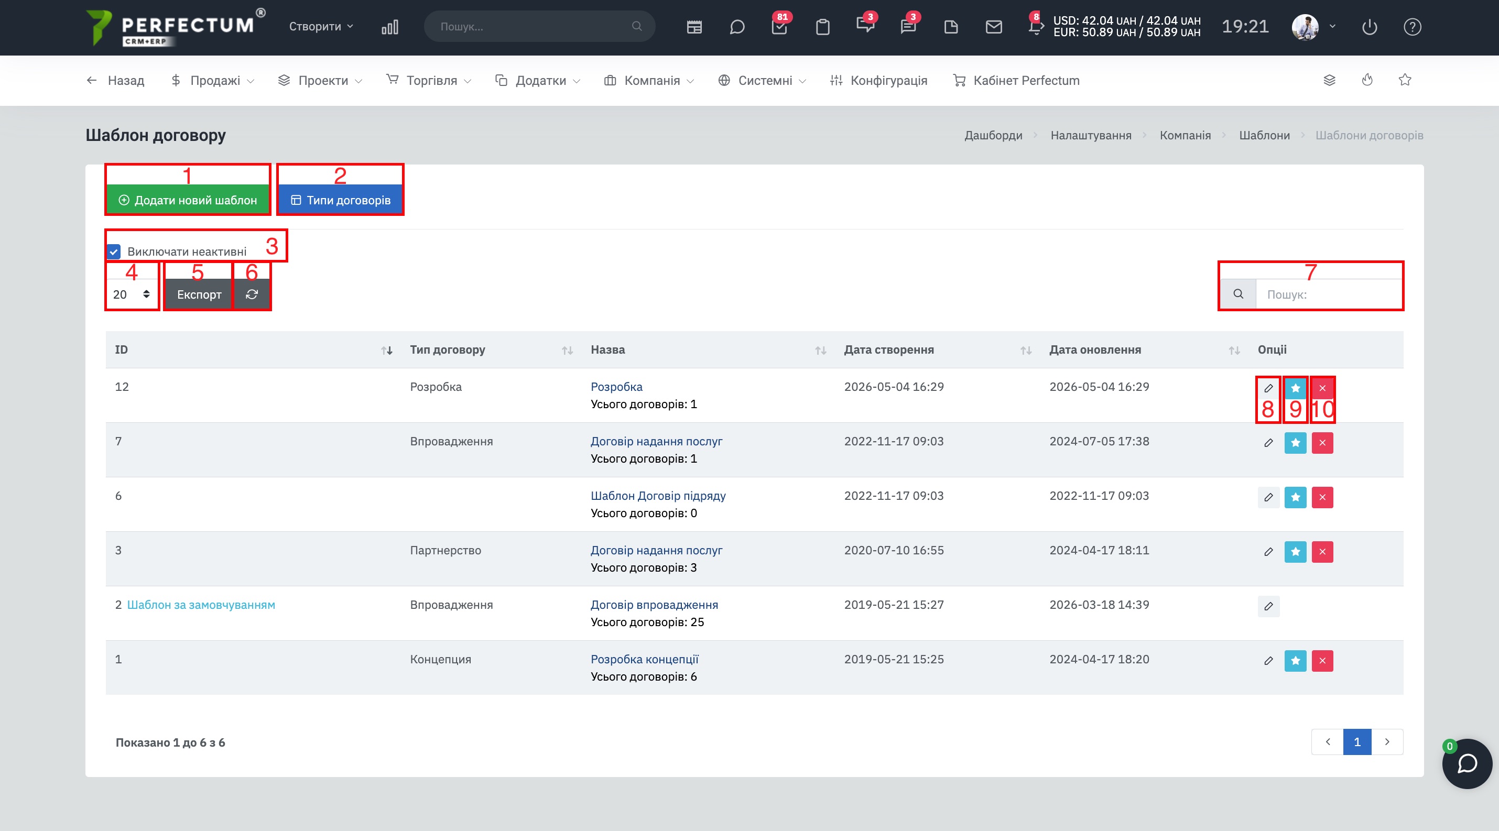1499x831 pixels.
Task: Open the help question mark icon
Action: pos(1413,27)
